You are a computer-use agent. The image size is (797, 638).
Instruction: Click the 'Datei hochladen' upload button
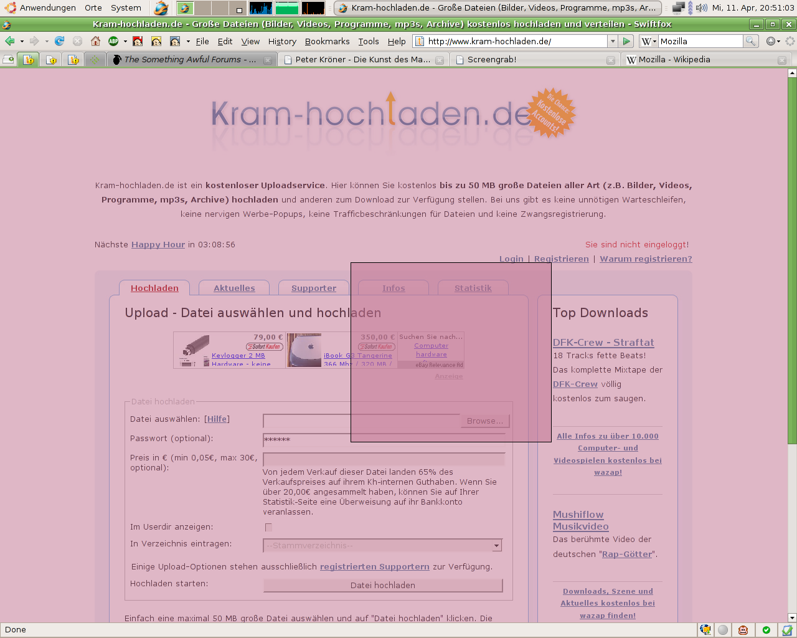pyautogui.click(x=383, y=585)
